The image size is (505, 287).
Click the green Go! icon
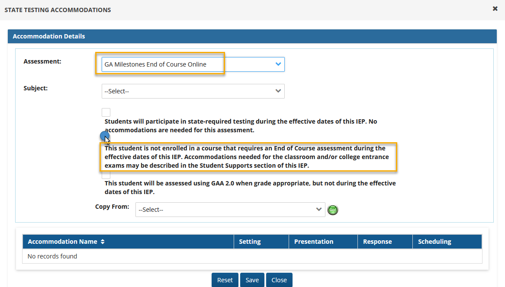pyautogui.click(x=332, y=210)
